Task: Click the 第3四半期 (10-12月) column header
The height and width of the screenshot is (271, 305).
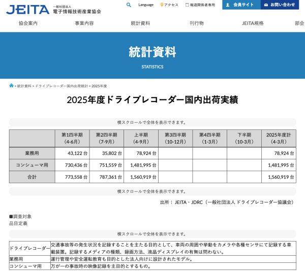Action: click(175, 138)
